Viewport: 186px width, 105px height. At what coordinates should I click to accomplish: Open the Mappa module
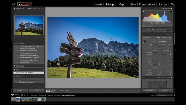pyautogui.click(x=123, y=4)
